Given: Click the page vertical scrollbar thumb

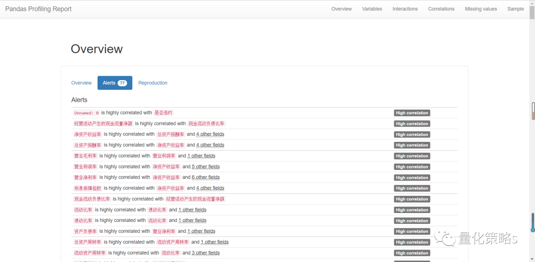Looking at the screenshot, I should pos(532,13).
